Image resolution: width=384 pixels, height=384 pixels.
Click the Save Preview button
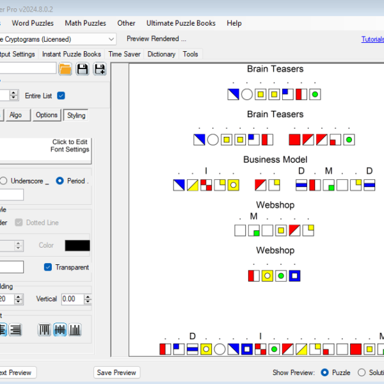coord(116,372)
